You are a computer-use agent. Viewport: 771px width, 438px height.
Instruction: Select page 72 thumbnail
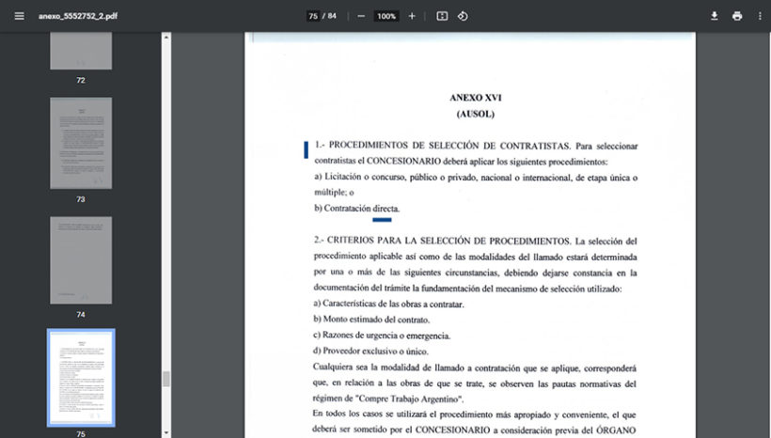[81, 51]
